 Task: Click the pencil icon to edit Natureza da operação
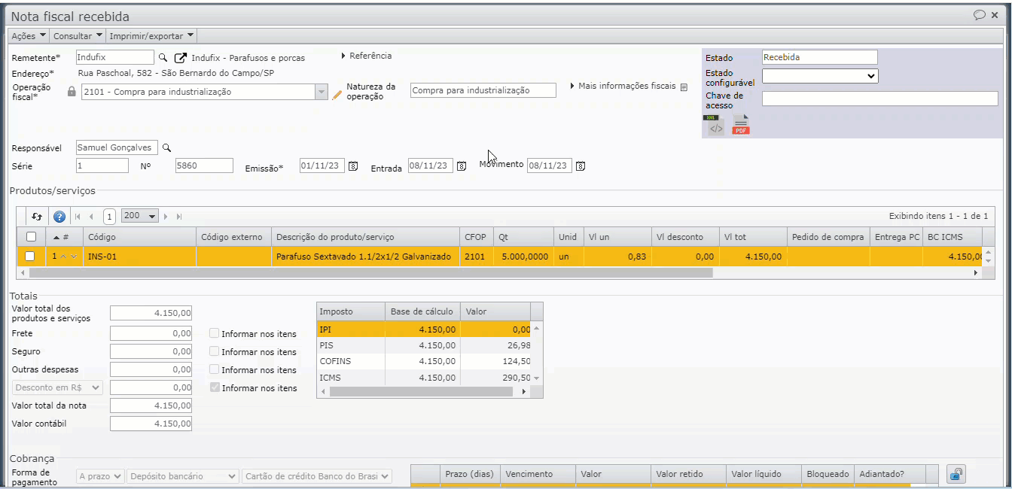coord(337,95)
